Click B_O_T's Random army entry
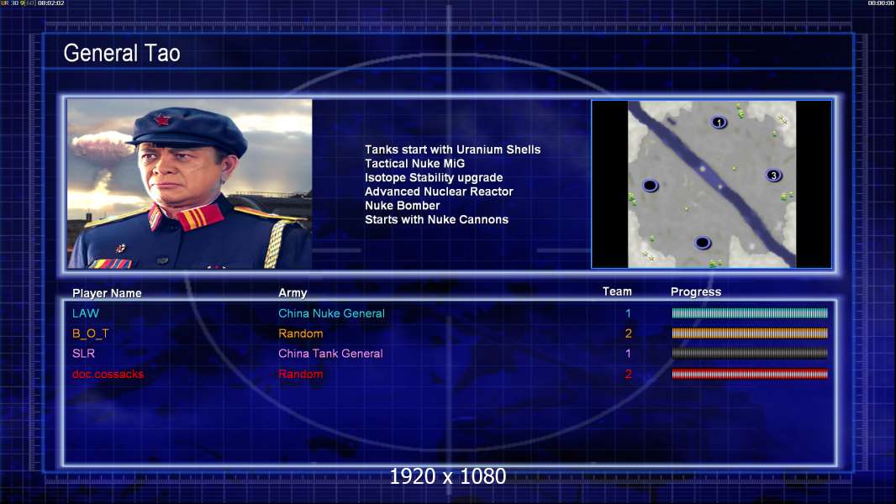The height and width of the screenshot is (504, 896). [301, 333]
